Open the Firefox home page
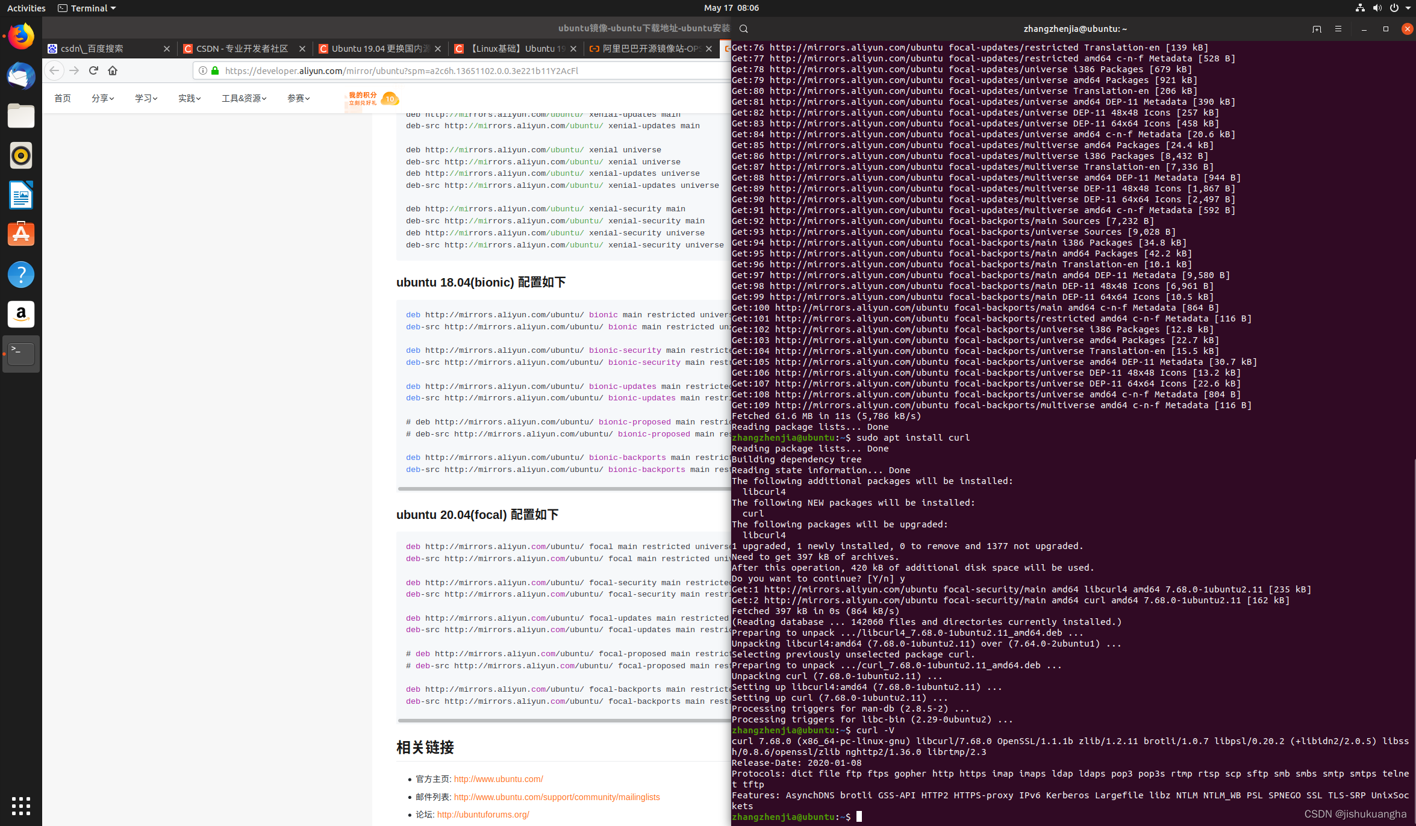The image size is (1416, 826). pyautogui.click(x=113, y=70)
